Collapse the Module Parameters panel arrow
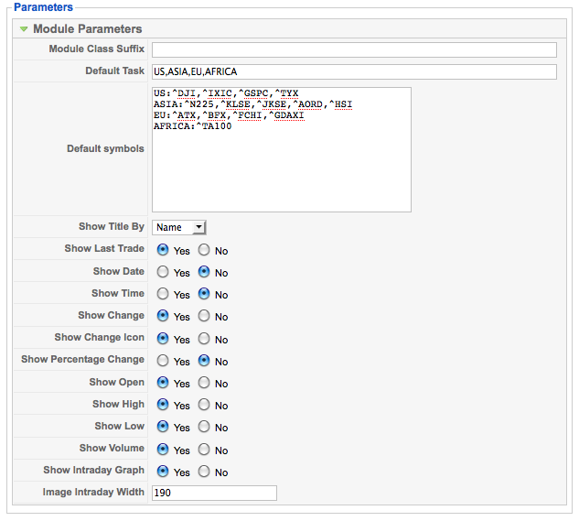579x521 pixels. [x=24, y=29]
